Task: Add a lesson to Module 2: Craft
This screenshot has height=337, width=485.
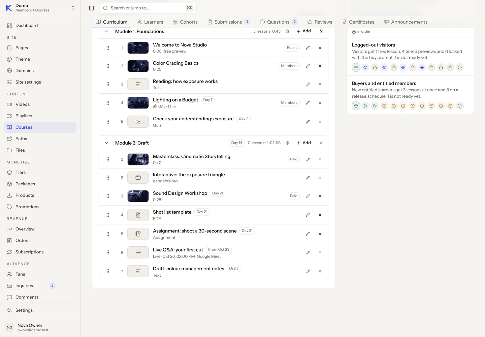Action: (304, 143)
